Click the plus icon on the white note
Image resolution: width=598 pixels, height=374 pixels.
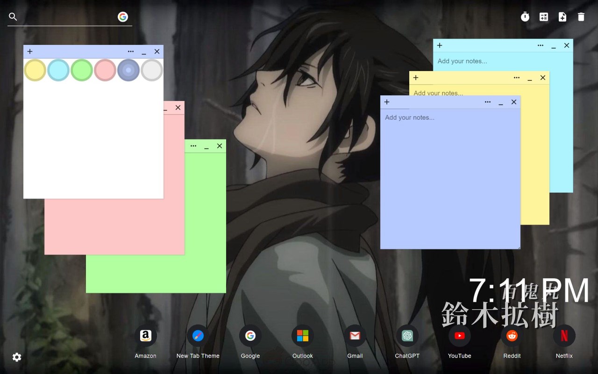(x=30, y=51)
